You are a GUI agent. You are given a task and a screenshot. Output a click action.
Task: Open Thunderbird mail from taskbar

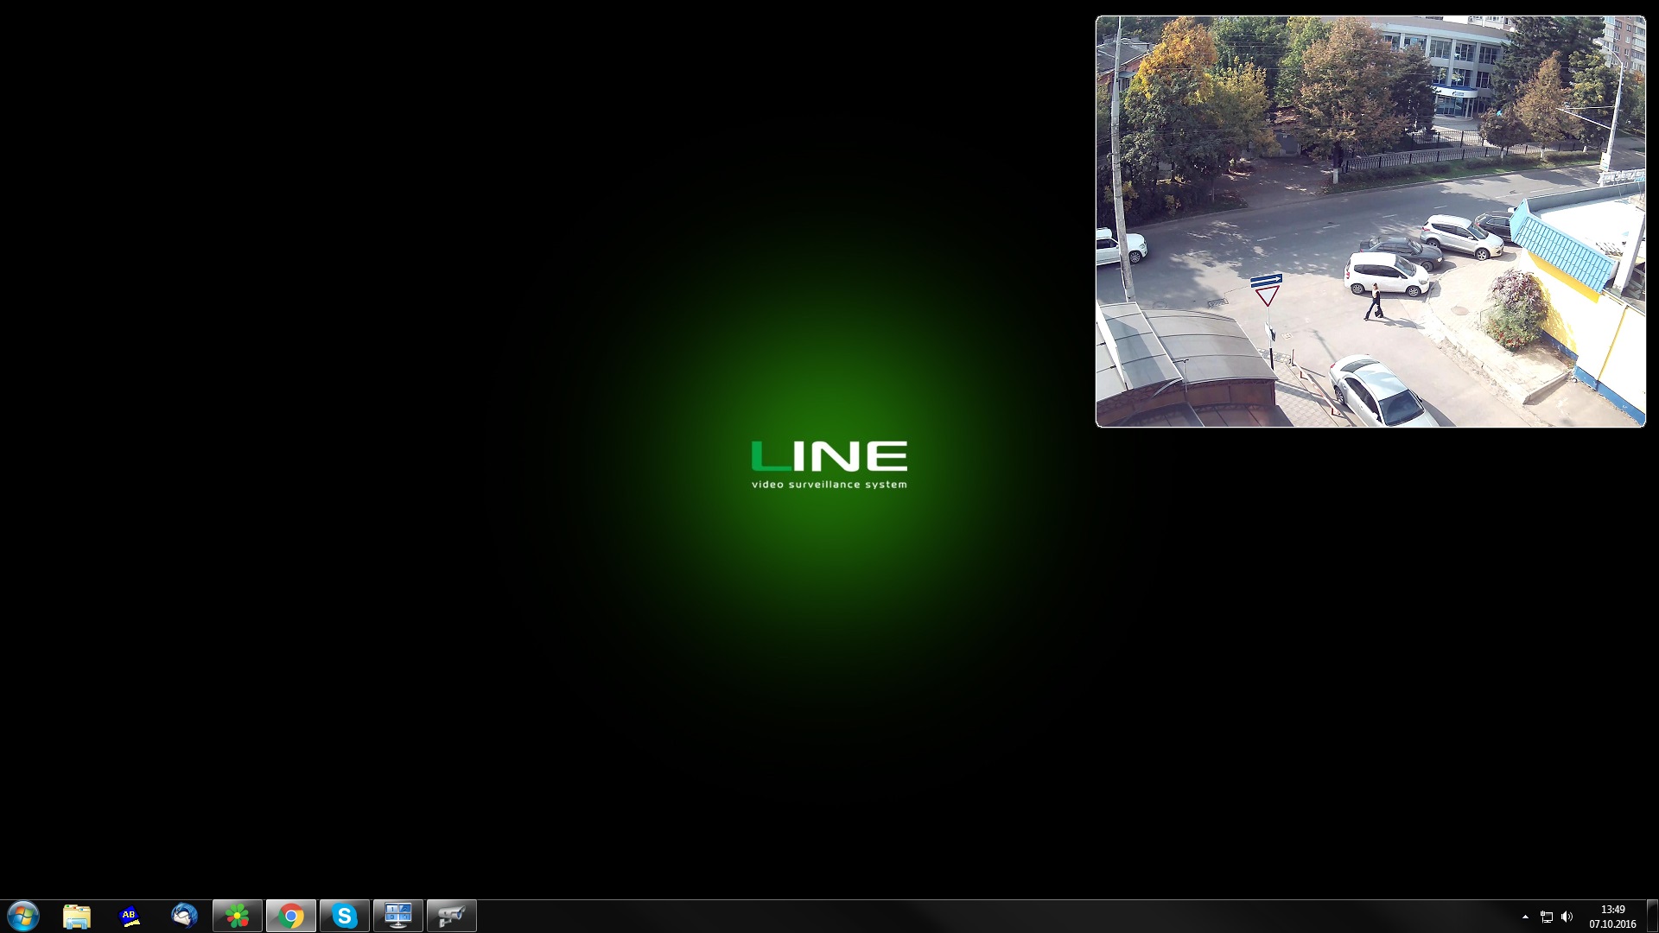pos(184,916)
